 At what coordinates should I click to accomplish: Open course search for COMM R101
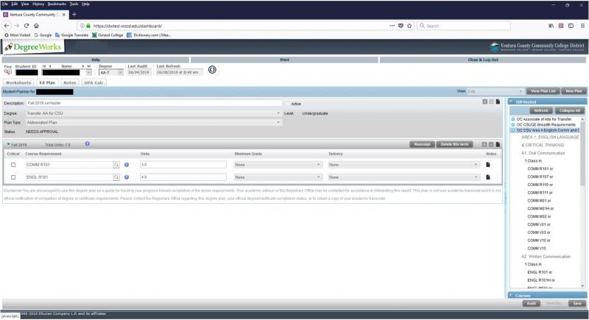coord(116,165)
